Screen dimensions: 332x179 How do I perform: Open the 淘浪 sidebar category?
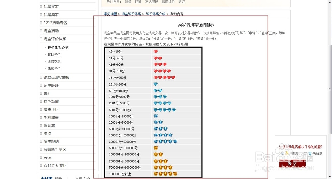tap(47, 134)
